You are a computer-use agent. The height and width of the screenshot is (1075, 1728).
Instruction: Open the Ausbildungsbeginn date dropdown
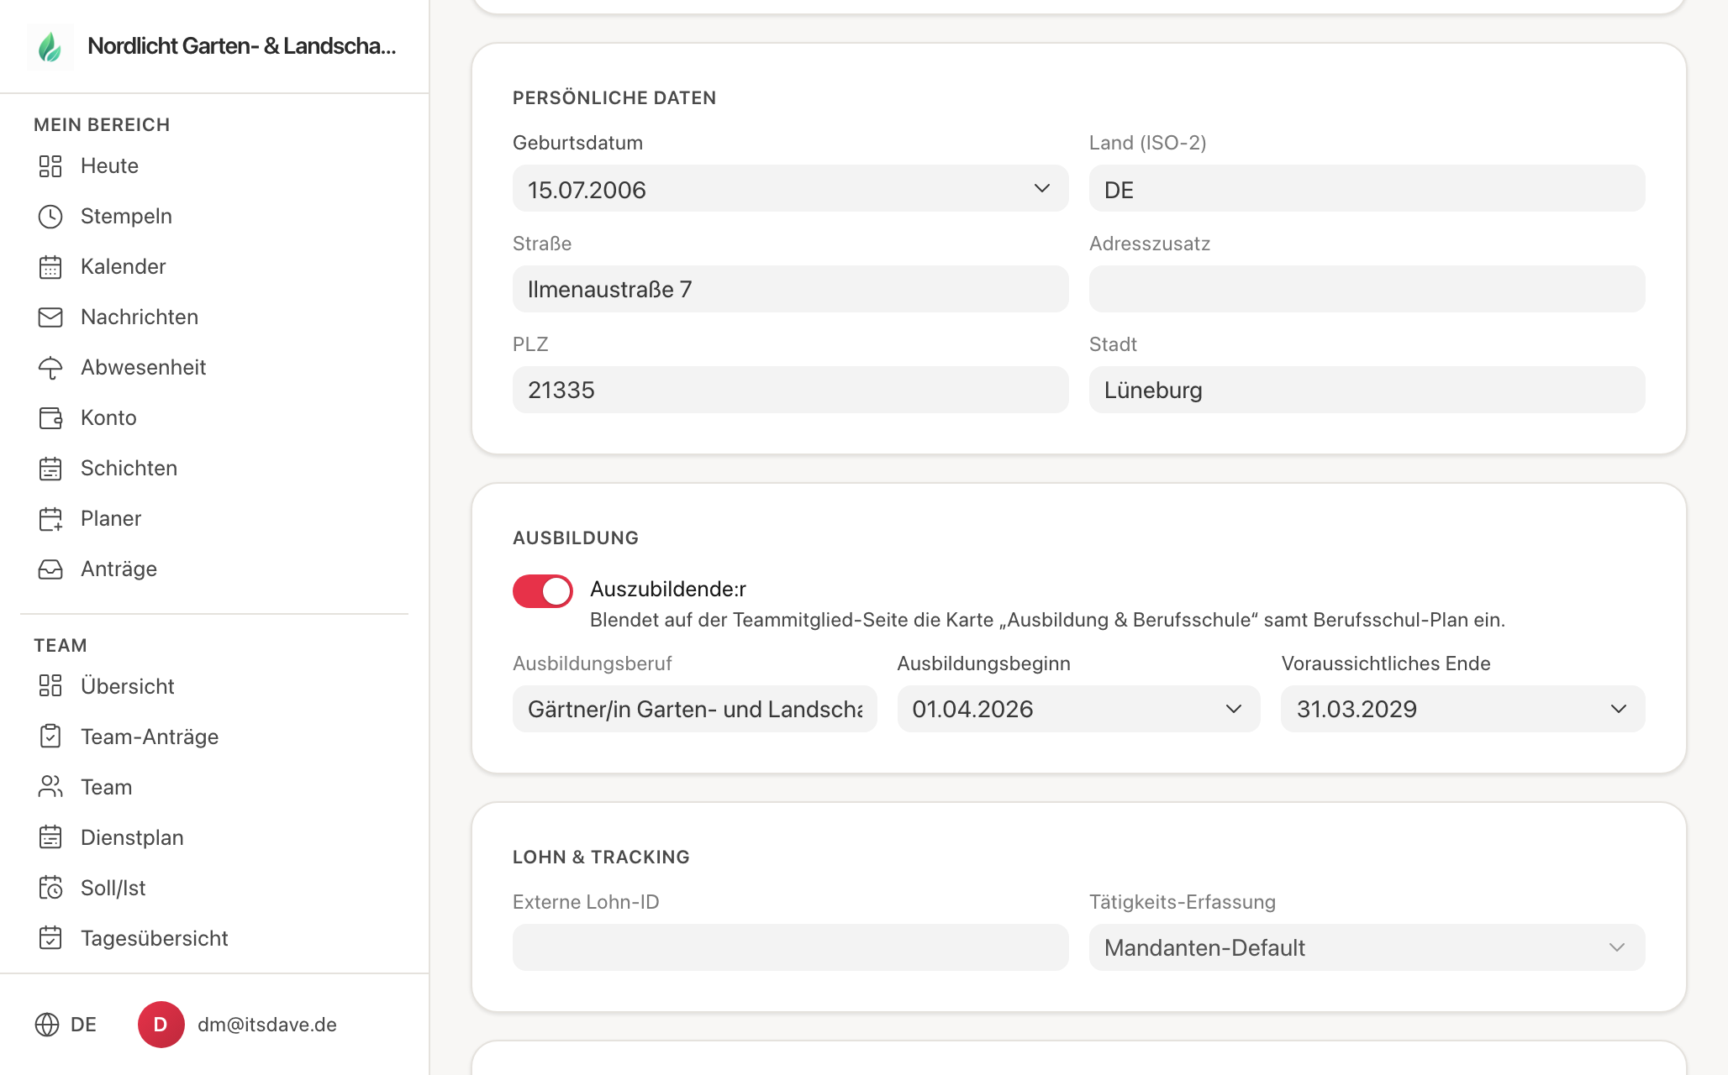[1078, 709]
